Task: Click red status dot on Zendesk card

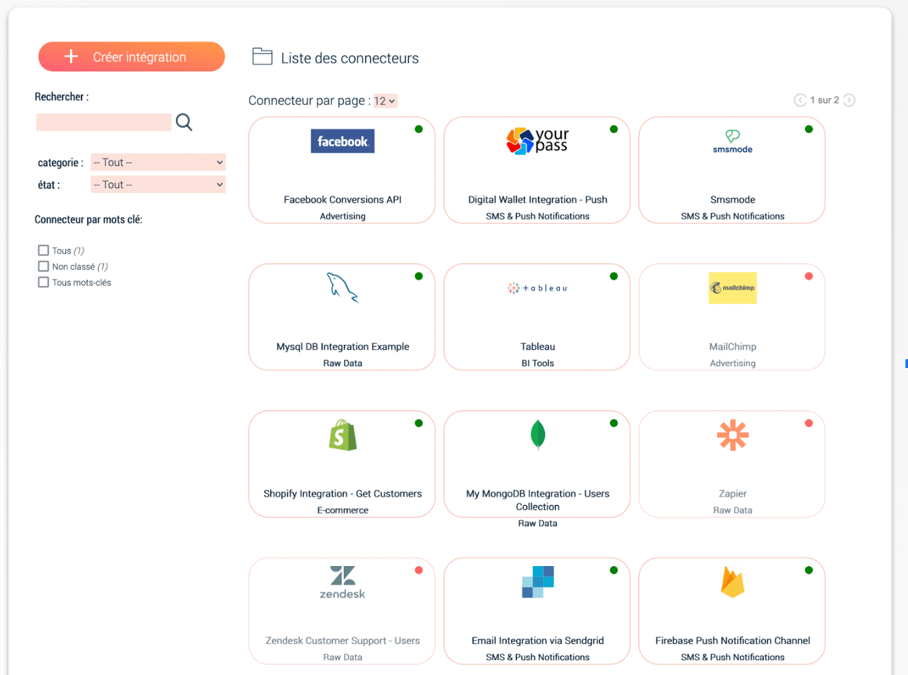Action: click(x=418, y=571)
